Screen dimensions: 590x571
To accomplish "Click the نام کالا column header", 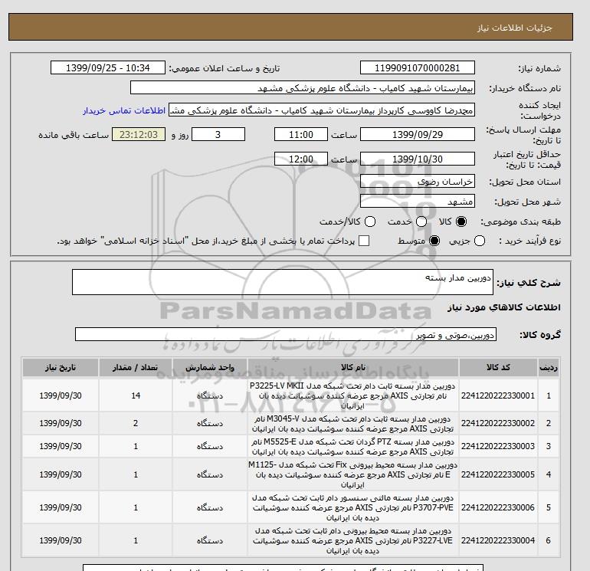I will tap(353, 367).
